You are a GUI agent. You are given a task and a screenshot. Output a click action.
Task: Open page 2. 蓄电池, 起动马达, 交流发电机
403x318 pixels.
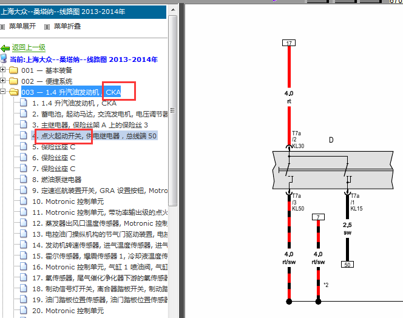[x=100, y=114]
